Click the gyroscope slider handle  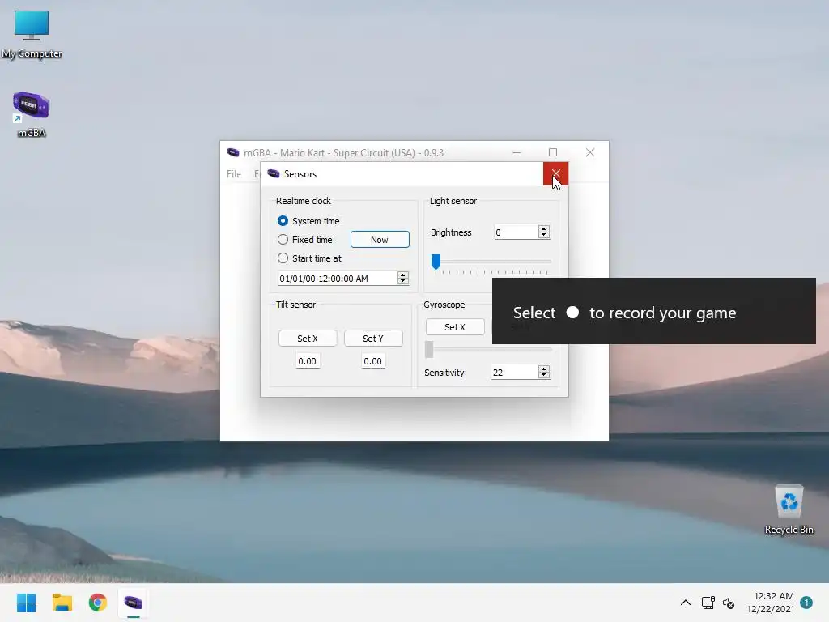click(x=429, y=349)
